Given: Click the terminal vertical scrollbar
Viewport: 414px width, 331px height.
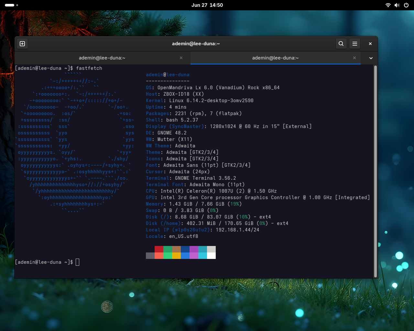Looking at the screenshot, I should (x=376, y=171).
